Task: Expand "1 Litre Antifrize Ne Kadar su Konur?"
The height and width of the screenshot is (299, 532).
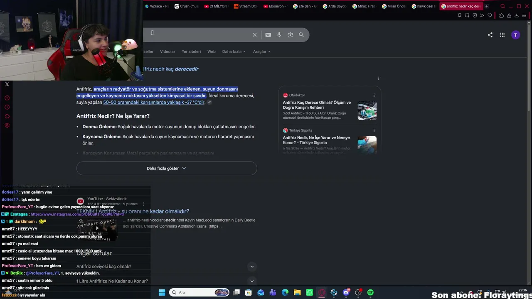Action: coord(167,281)
